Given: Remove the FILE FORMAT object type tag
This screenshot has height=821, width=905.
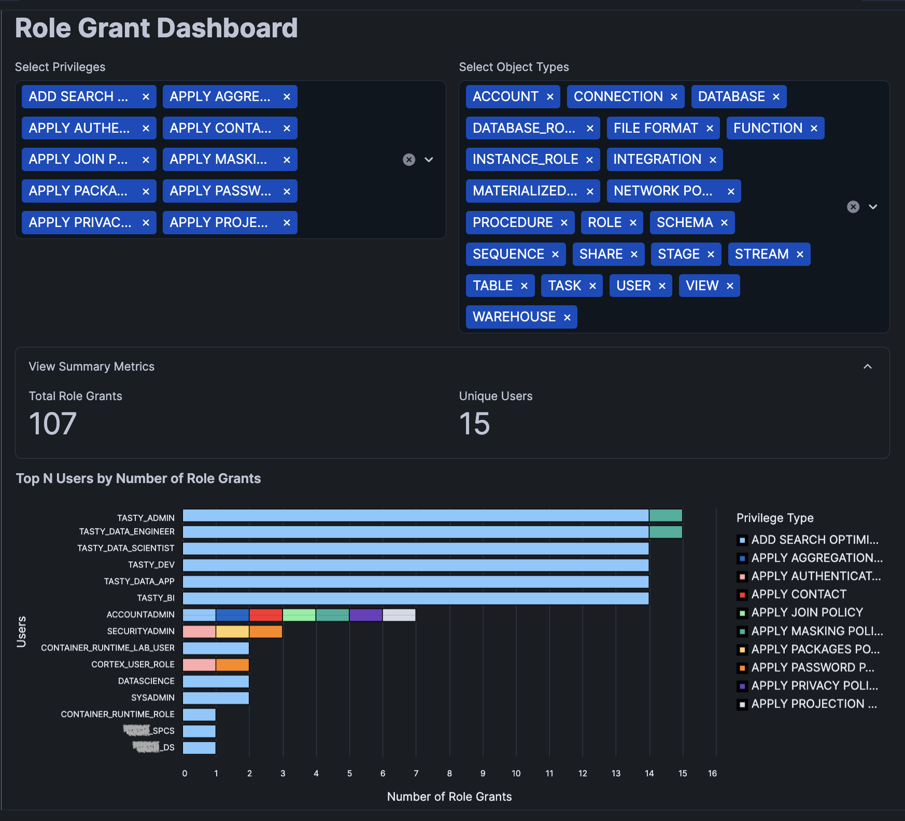Looking at the screenshot, I should (x=710, y=129).
